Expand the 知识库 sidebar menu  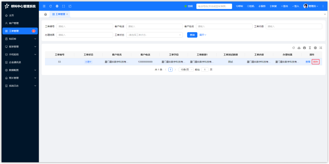point(20,39)
